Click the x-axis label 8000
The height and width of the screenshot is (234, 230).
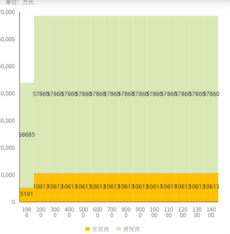click(126, 212)
